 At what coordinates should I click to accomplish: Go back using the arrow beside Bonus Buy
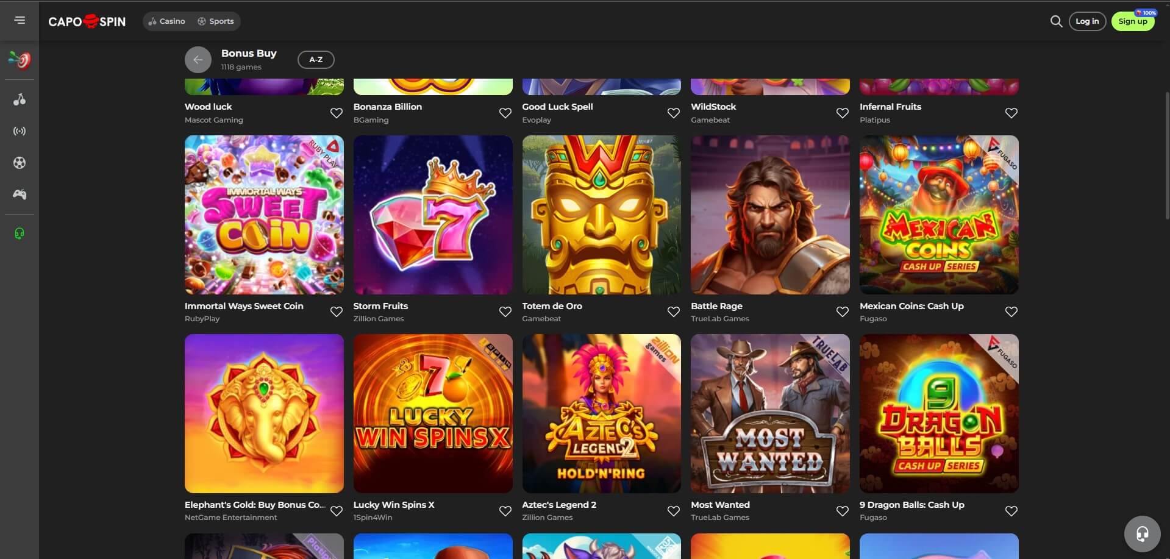(x=198, y=60)
